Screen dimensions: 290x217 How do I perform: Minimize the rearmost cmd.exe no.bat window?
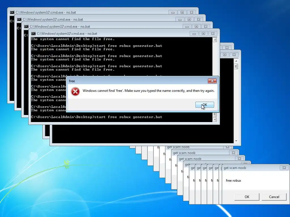coord(173,12)
